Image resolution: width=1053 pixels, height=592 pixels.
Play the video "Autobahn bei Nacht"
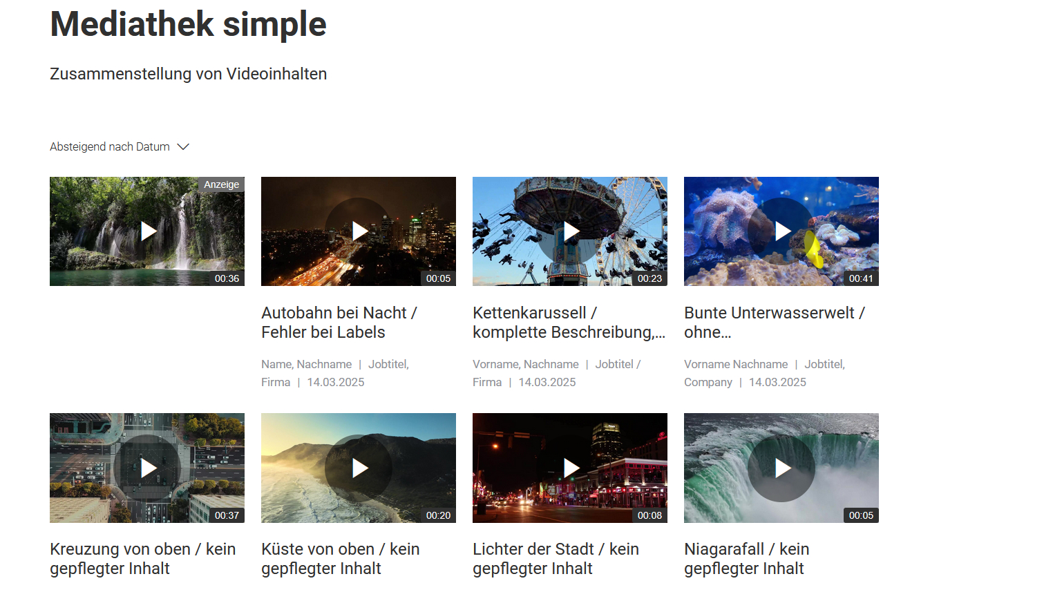(359, 231)
